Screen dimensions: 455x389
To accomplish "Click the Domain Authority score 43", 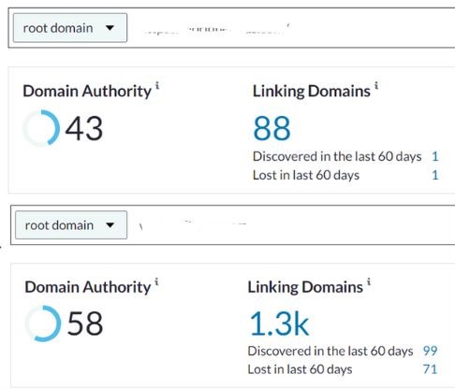I will (x=84, y=128).
